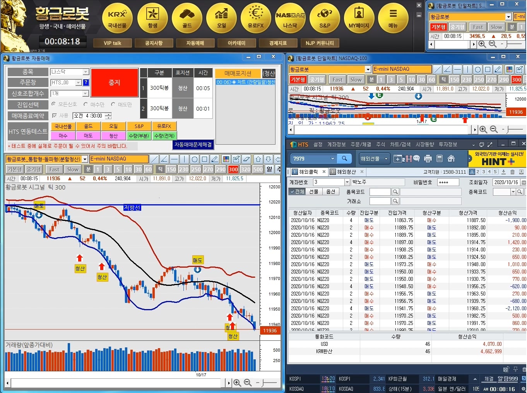Open the KRX 국내선물 gold circle icon
Viewport: 527px width, 393px height.
(x=117, y=18)
